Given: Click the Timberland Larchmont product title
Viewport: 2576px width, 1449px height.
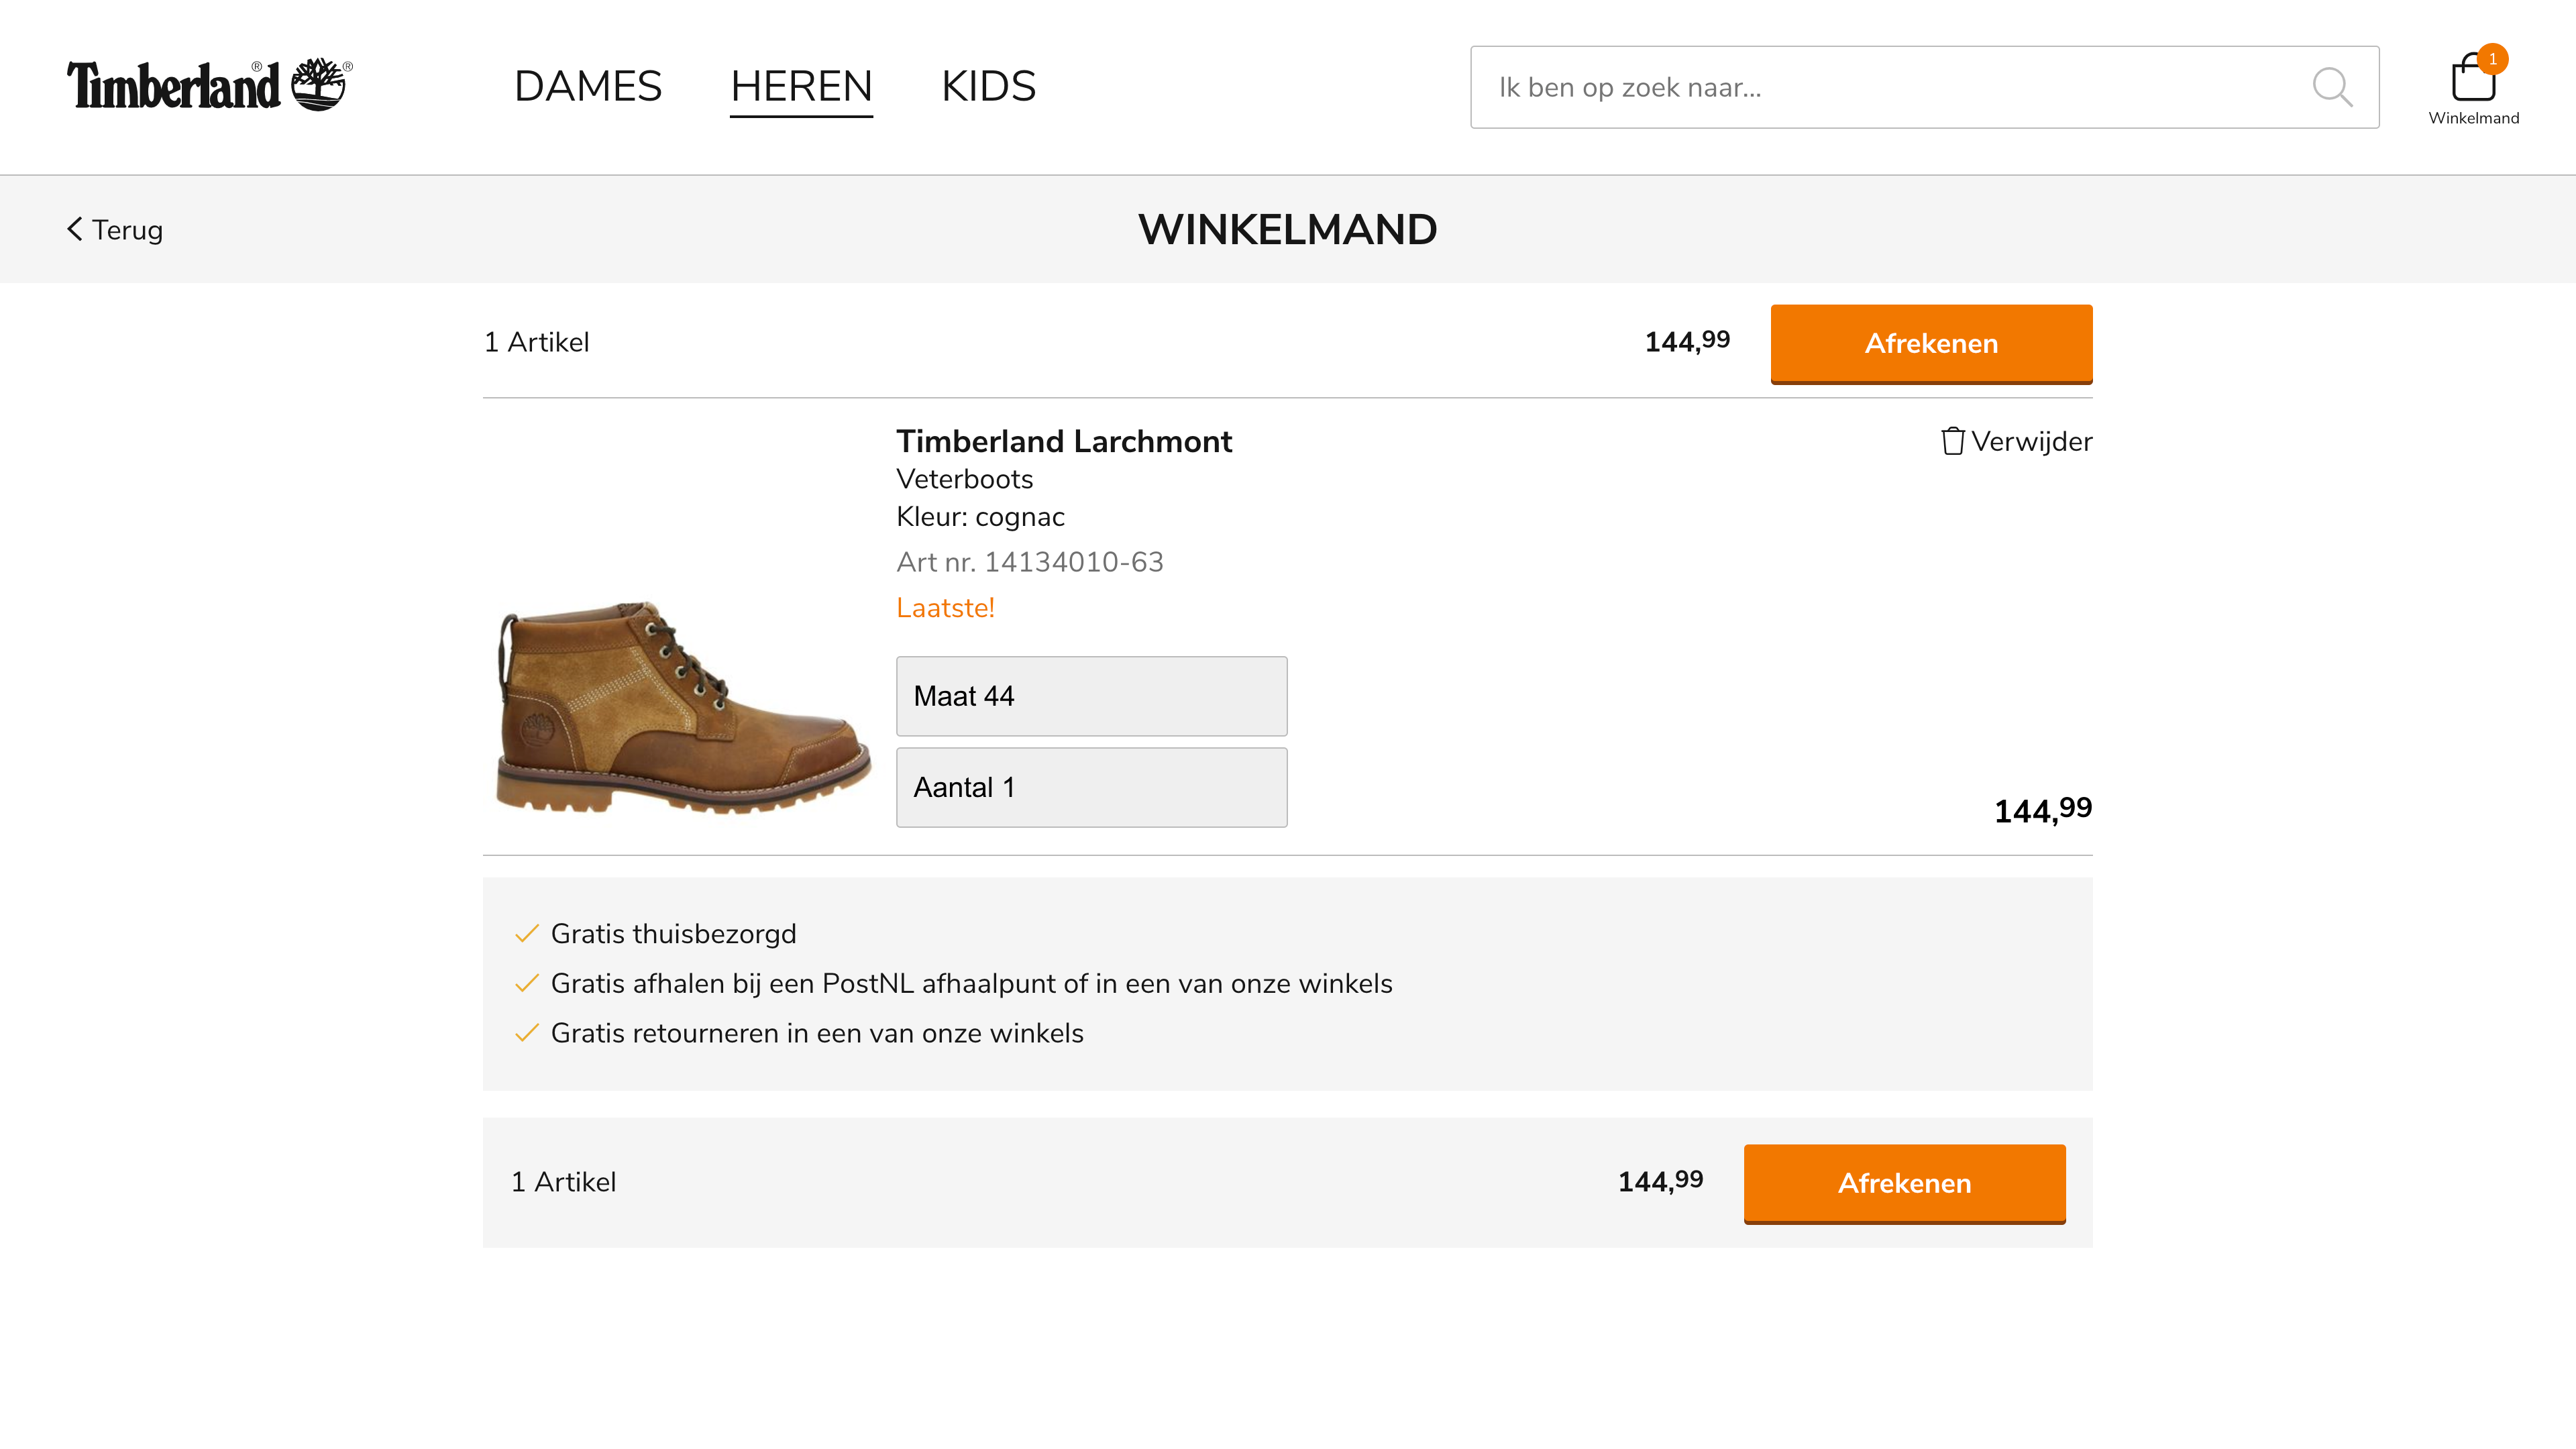Looking at the screenshot, I should click(1063, 441).
